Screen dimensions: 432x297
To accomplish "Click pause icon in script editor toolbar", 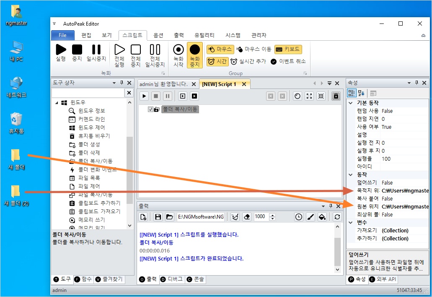I will (x=167, y=96).
